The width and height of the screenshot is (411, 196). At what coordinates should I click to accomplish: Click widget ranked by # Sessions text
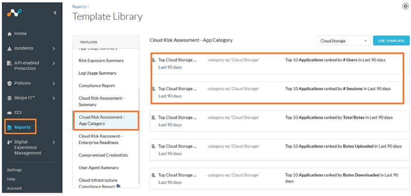[338, 89]
